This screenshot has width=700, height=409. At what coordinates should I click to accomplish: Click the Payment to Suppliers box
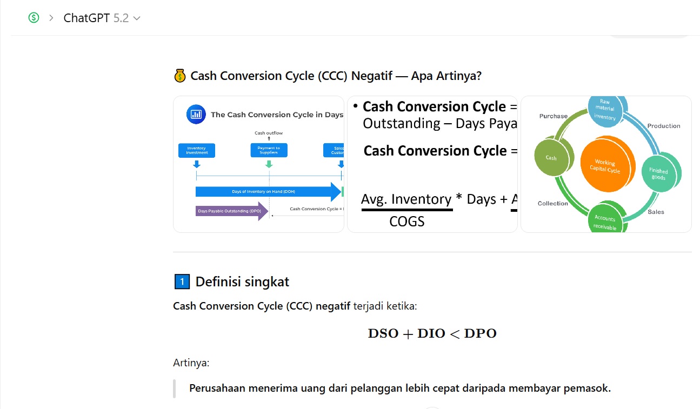coord(269,150)
